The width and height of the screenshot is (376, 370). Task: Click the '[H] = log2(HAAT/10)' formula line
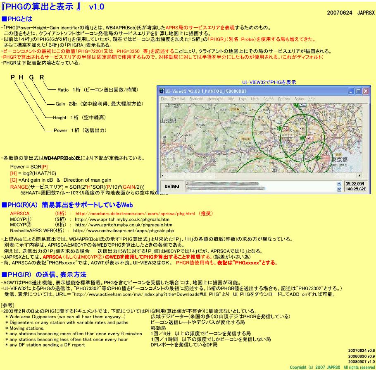point(33,173)
